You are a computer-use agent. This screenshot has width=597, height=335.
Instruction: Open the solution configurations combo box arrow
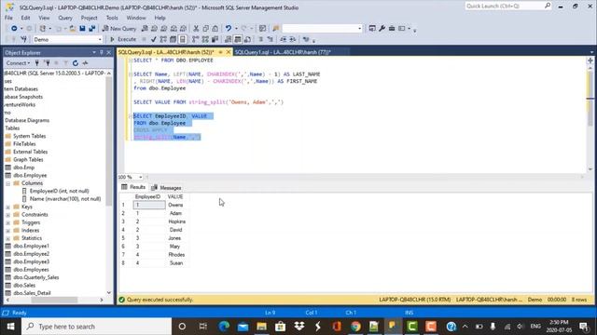[x=359, y=29]
